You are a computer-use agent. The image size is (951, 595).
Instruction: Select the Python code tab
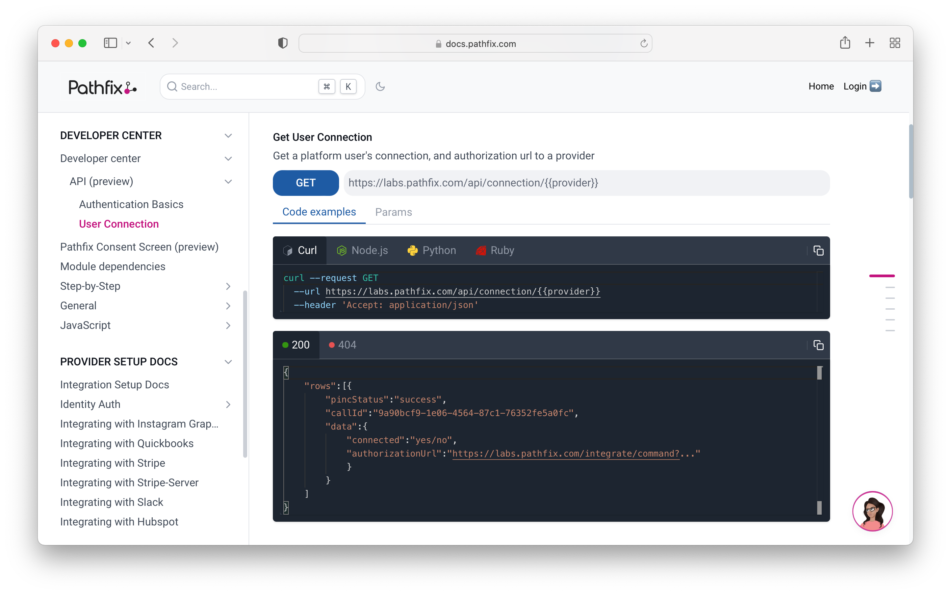pos(432,250)
